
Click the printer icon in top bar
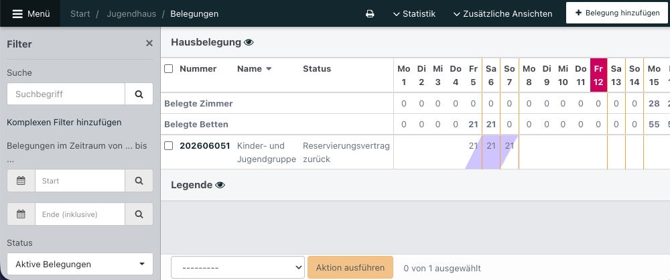pyautogui.click(x=370, y=13)
